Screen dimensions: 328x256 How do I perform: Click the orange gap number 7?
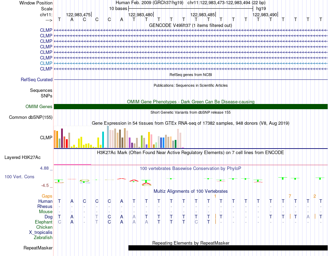pos(290,196)
